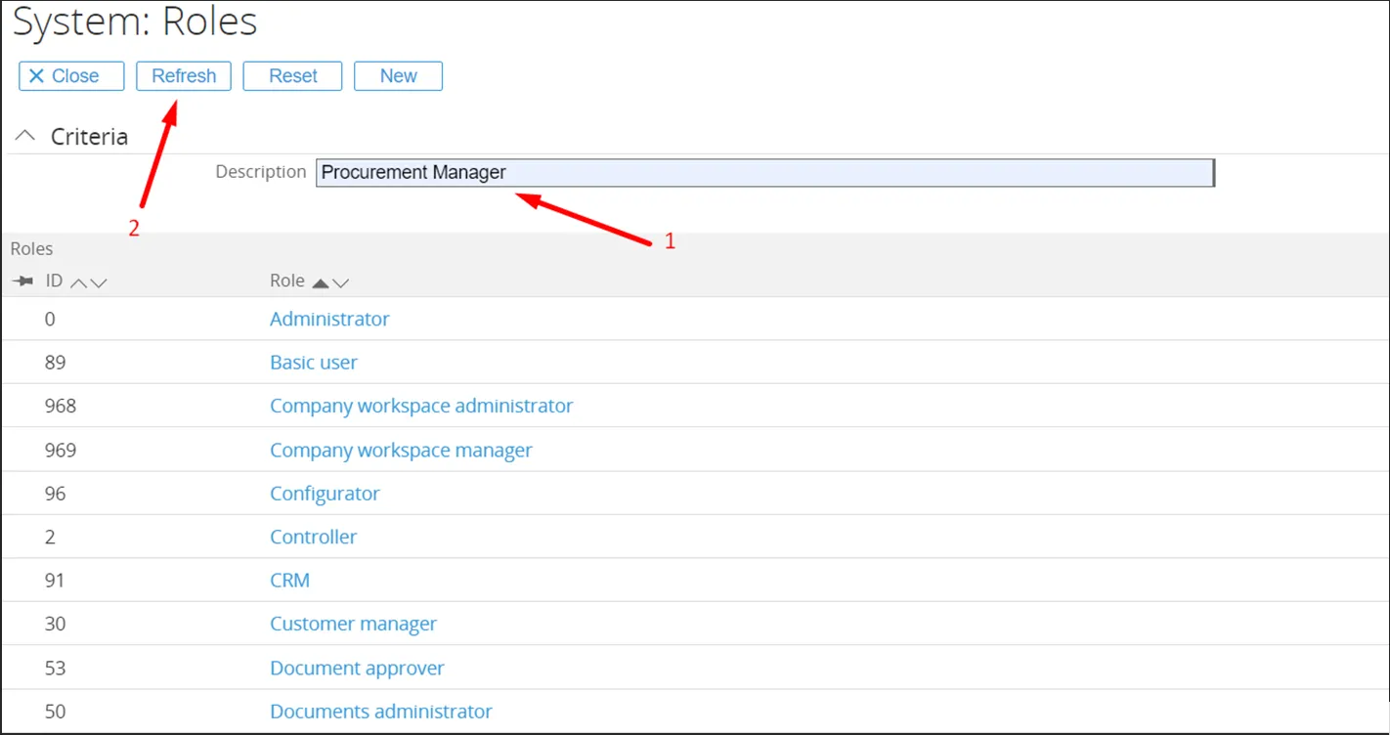Sort Role column descending with down arrow
Screen dimensions: 1390x735
340,282
